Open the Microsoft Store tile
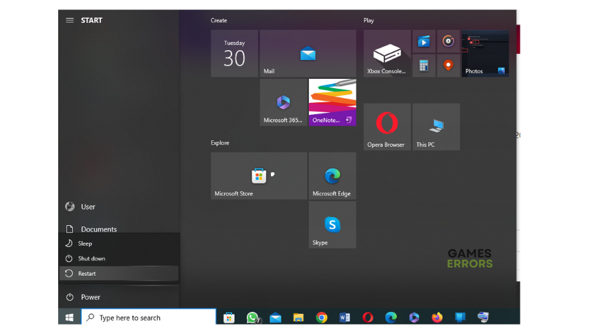 [259, 176]
